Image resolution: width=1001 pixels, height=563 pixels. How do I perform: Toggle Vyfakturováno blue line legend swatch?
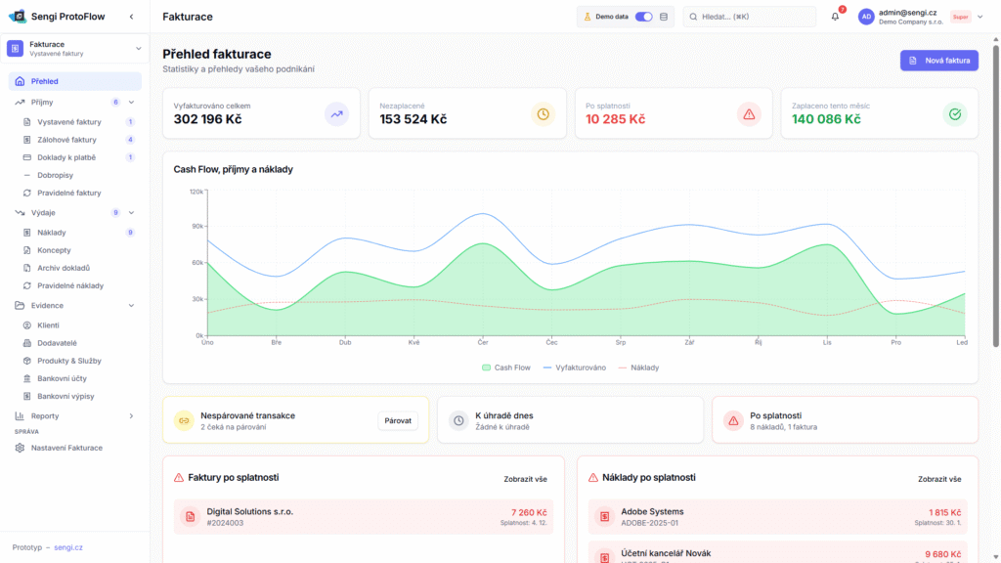click(548, 368)
